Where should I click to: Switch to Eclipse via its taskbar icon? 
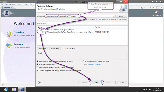(x=22, y=89)
